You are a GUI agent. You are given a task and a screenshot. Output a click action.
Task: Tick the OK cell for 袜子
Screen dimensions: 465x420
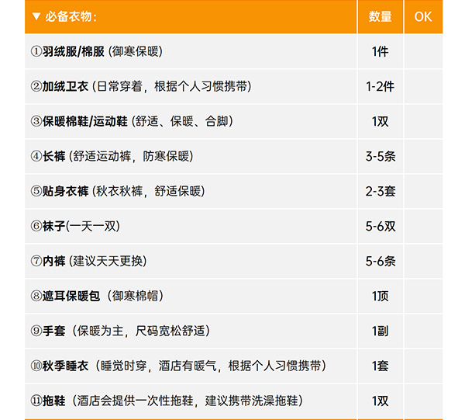423,227
